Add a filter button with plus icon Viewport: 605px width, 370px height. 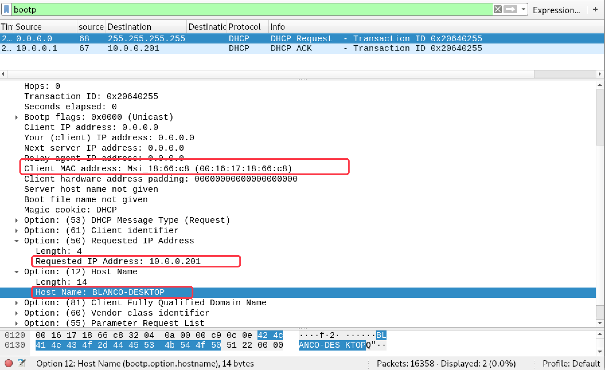tap(595, 9)
